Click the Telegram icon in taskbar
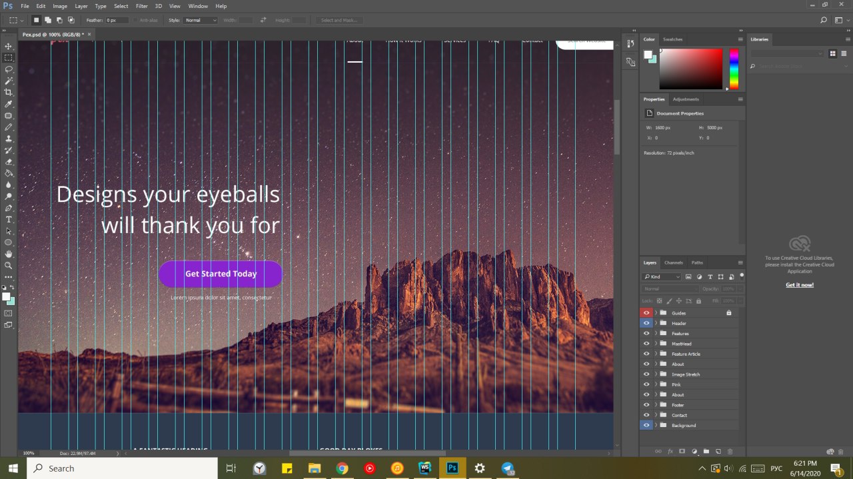This screenshot has width=853, height=479. coord(507,468)
